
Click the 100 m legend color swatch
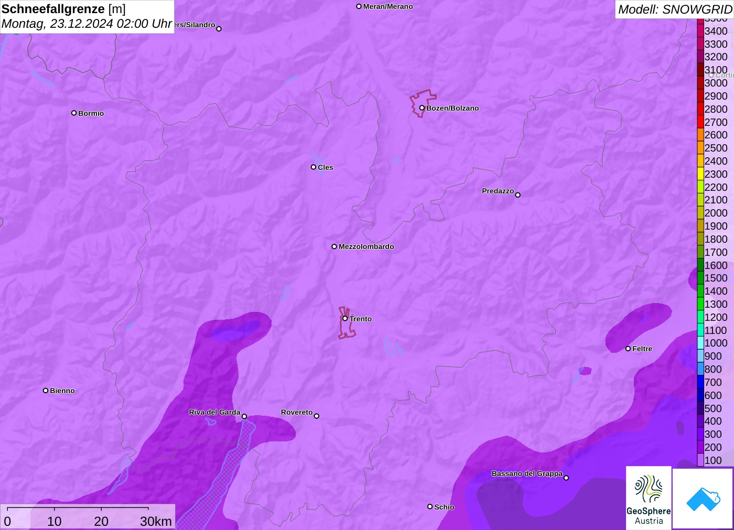coord(700,460)
